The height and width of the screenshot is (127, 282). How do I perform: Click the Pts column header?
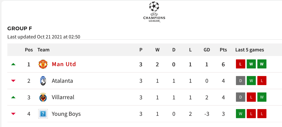tap(223, 50)
